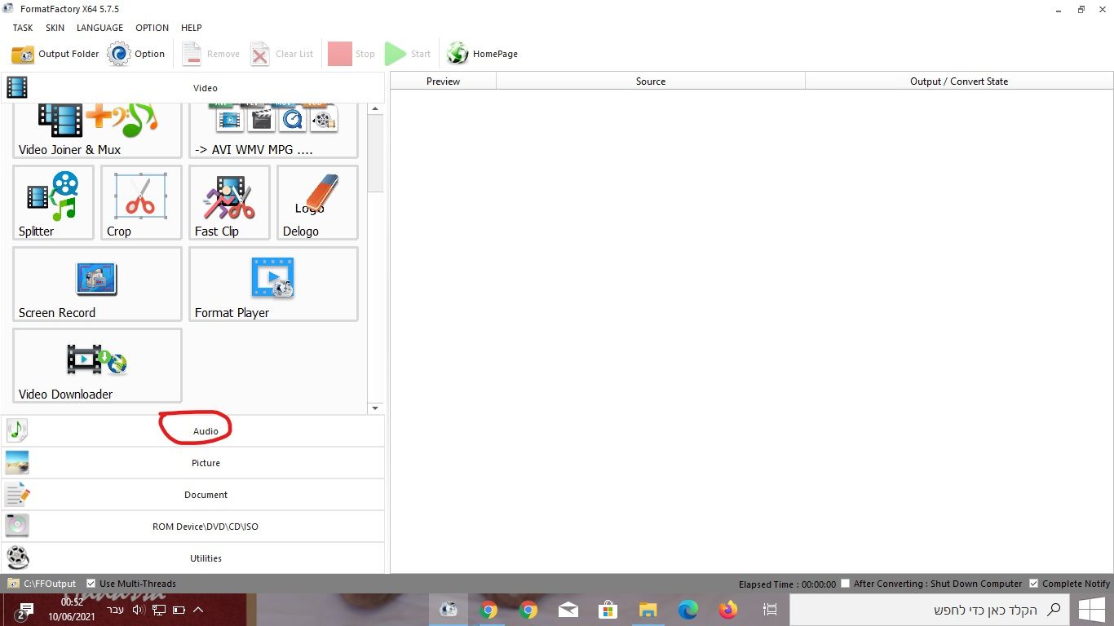Image resolution: width=1114 pixels, height=626 pixels.
Task: Click the Output Folder toolbar button
Action: (55, 54)
